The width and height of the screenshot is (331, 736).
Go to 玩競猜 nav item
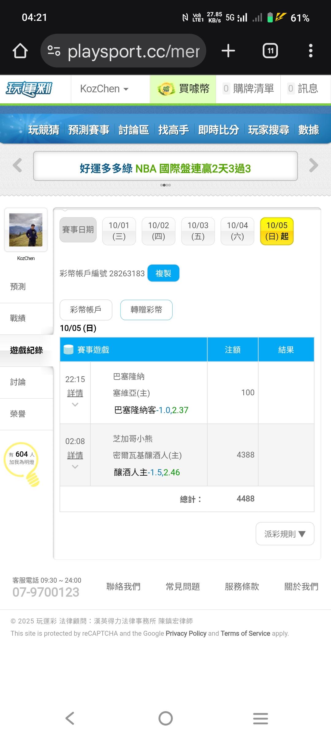44,130
